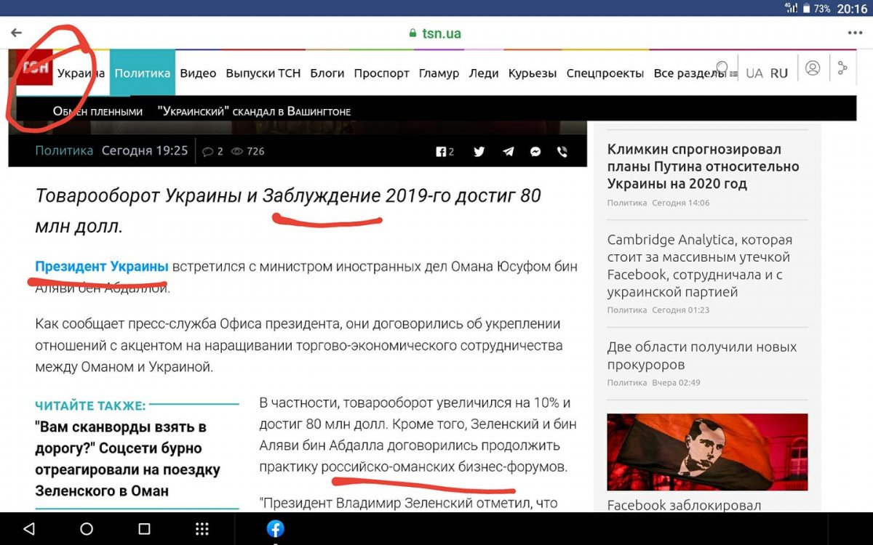
Task: Expand the 'Все разделы' sections menu
Action: pyautogui.click(x=688, y=73)
